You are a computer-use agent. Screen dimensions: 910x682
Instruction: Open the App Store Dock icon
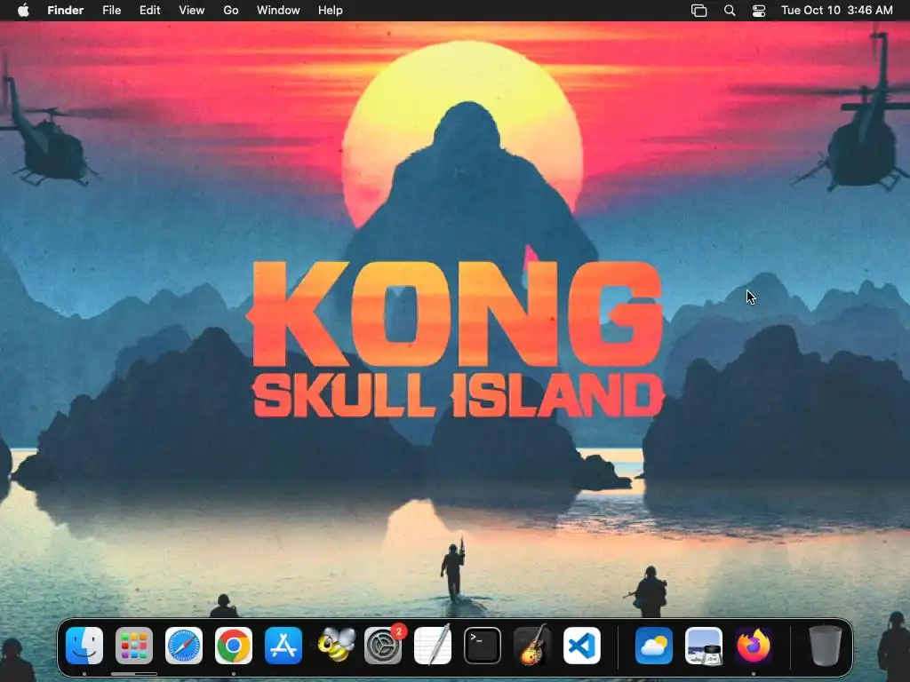tap(283, 646)
